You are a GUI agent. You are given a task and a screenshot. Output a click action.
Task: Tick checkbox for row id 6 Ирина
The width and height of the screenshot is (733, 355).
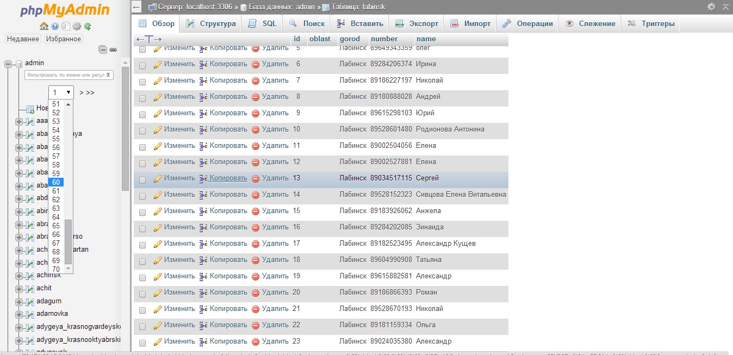(x=142, y=66)
